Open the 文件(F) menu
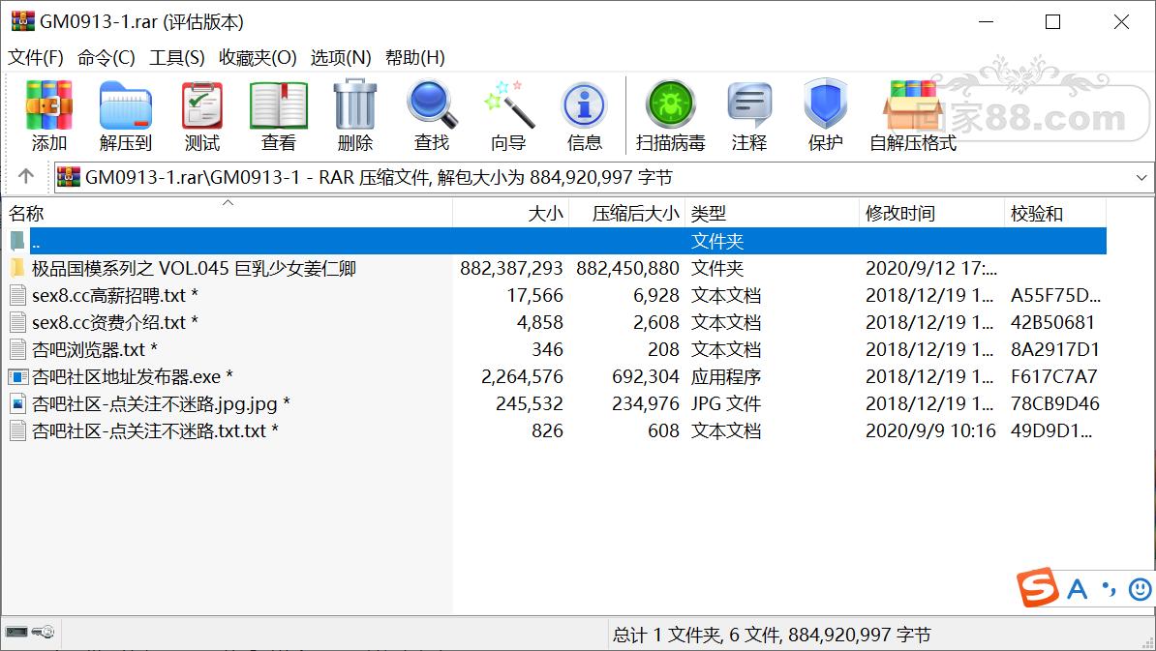The image size is (1156, 651). tap(36, 57)
